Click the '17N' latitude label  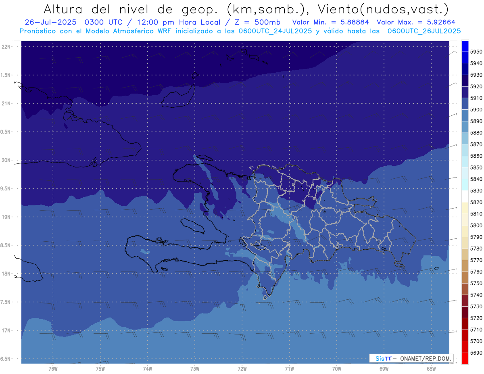tap(6, 330)
